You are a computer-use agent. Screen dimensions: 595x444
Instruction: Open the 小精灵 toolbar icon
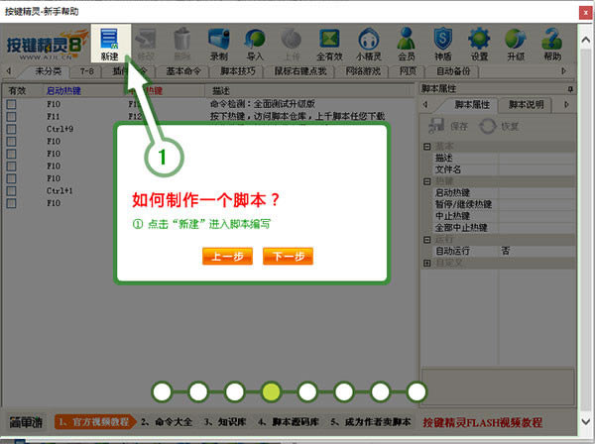[x=369, y=44]
